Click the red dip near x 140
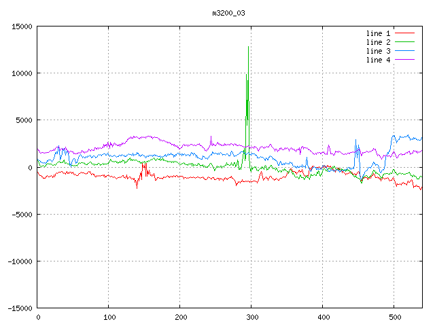Viewport: 435px width, 326px height. point(137,187)
